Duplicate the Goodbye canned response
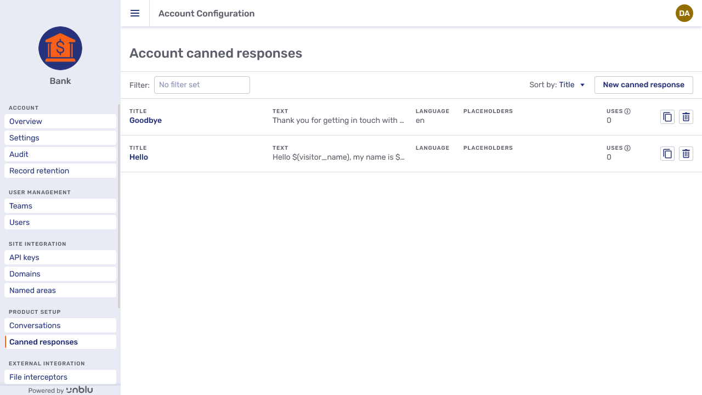The width and height of the screenshot is (702, 395). tap(667, 116)
